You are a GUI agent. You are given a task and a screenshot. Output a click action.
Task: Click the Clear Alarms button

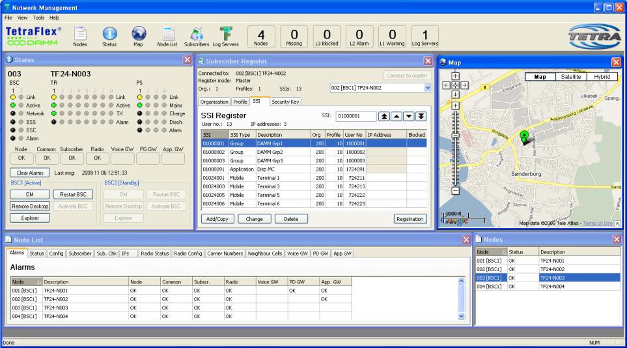[30, 173]
